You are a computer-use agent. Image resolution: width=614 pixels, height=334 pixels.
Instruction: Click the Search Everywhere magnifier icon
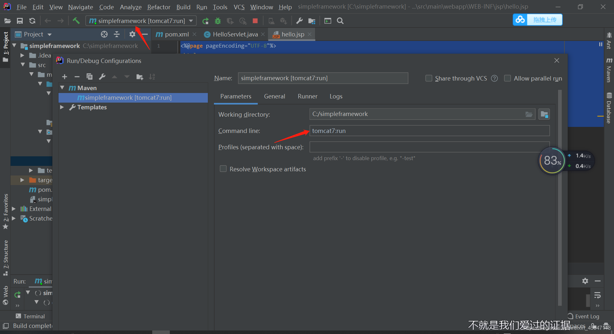[340, 21]
